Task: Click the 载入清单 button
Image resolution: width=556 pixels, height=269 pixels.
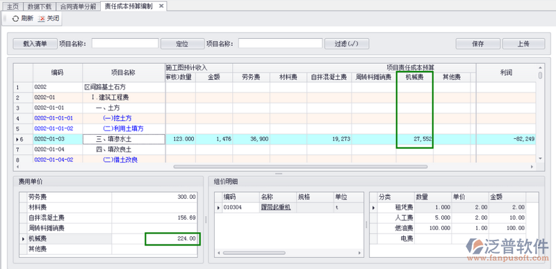Action: (x=35, y=44)
